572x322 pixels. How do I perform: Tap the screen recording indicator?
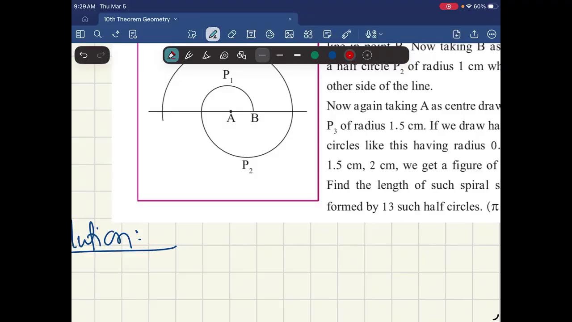[x=449, y=6]
